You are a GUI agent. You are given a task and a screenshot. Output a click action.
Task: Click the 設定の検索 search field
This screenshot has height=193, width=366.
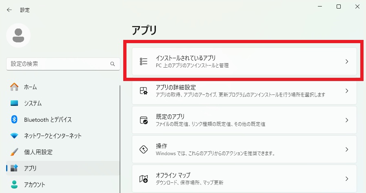(x=63, y=64)
